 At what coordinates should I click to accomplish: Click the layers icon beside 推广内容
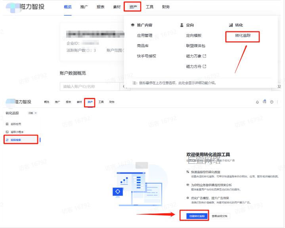tap(133, 25)
